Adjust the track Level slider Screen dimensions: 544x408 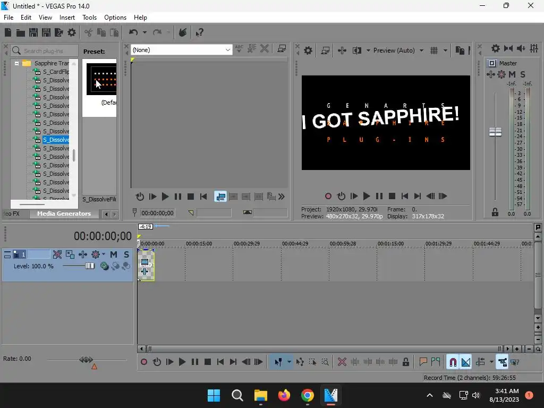point(89,266)
